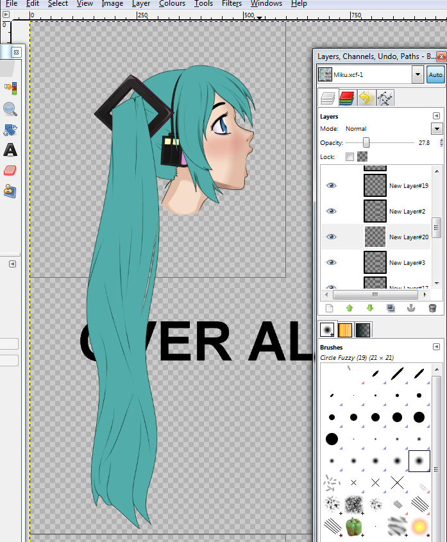Viewport: 447px width, 542px height.
Task: Hide the New Layer#19 layer
Action: (x=331, y=185)
